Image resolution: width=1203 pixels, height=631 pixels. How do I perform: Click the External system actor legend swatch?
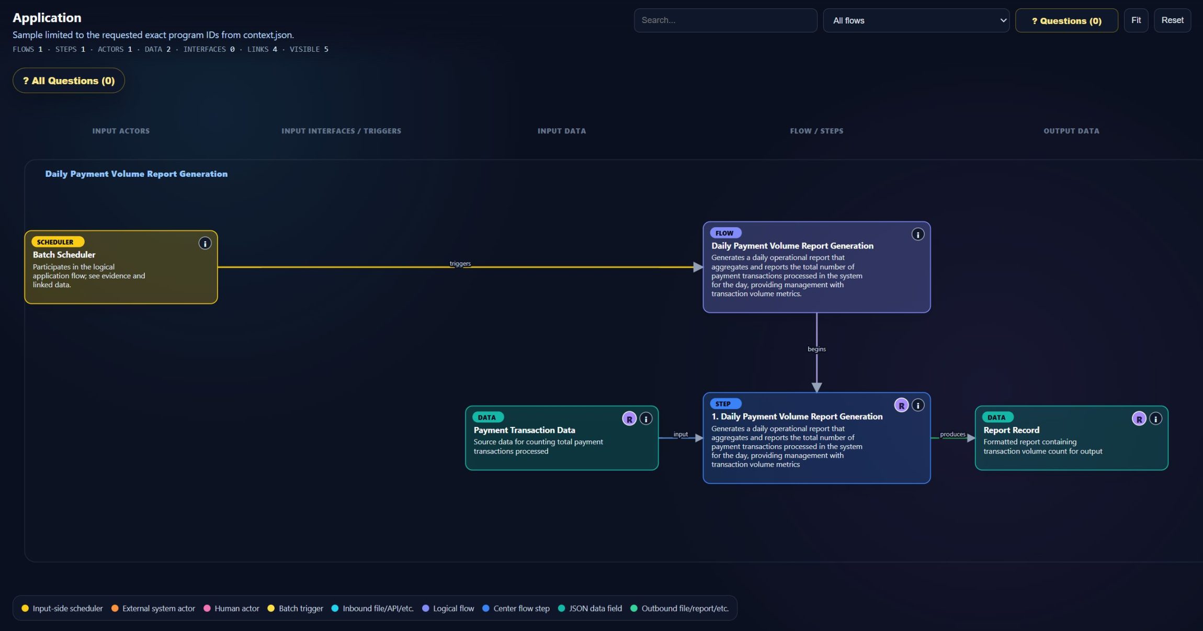click(115, 609)
